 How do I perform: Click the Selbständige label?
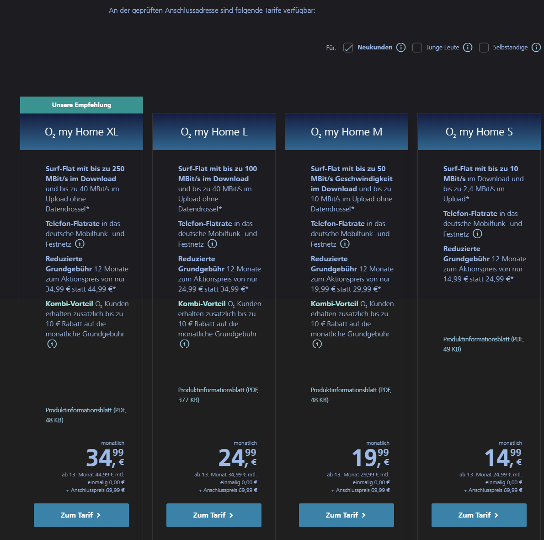coord(510,47)
